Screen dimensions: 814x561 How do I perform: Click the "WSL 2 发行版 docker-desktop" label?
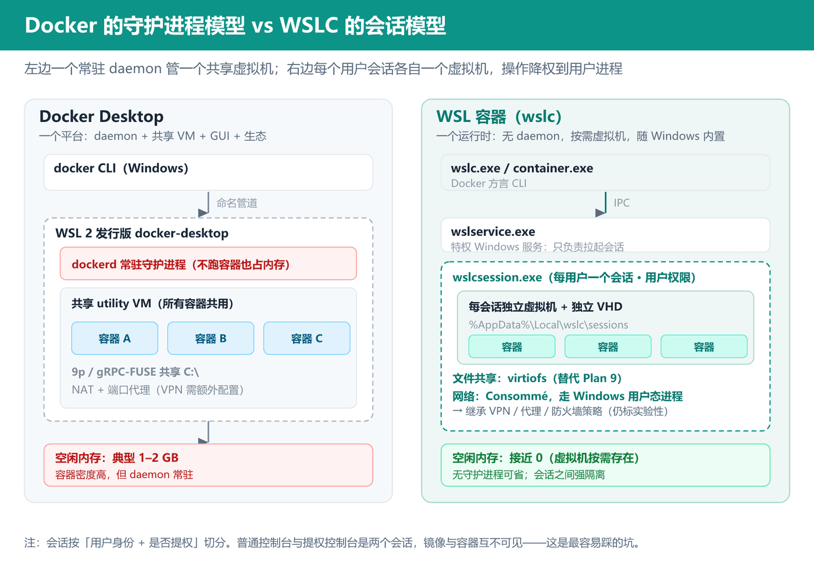142,233
